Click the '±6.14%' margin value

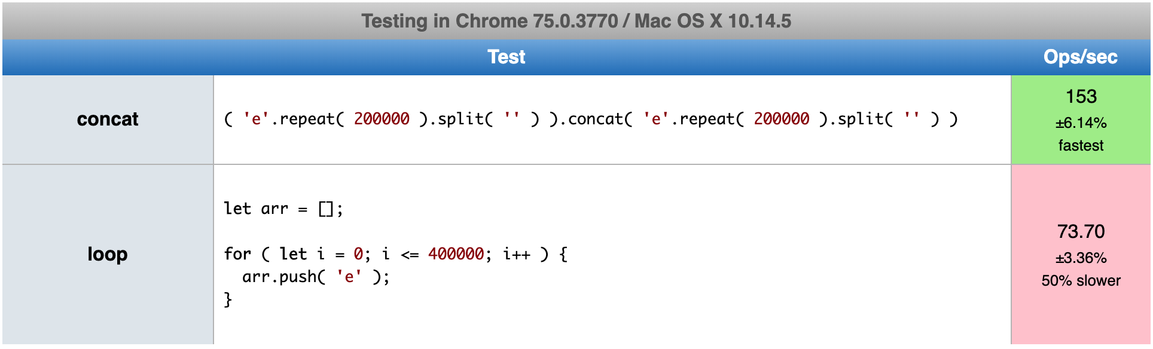[1081, 123]
